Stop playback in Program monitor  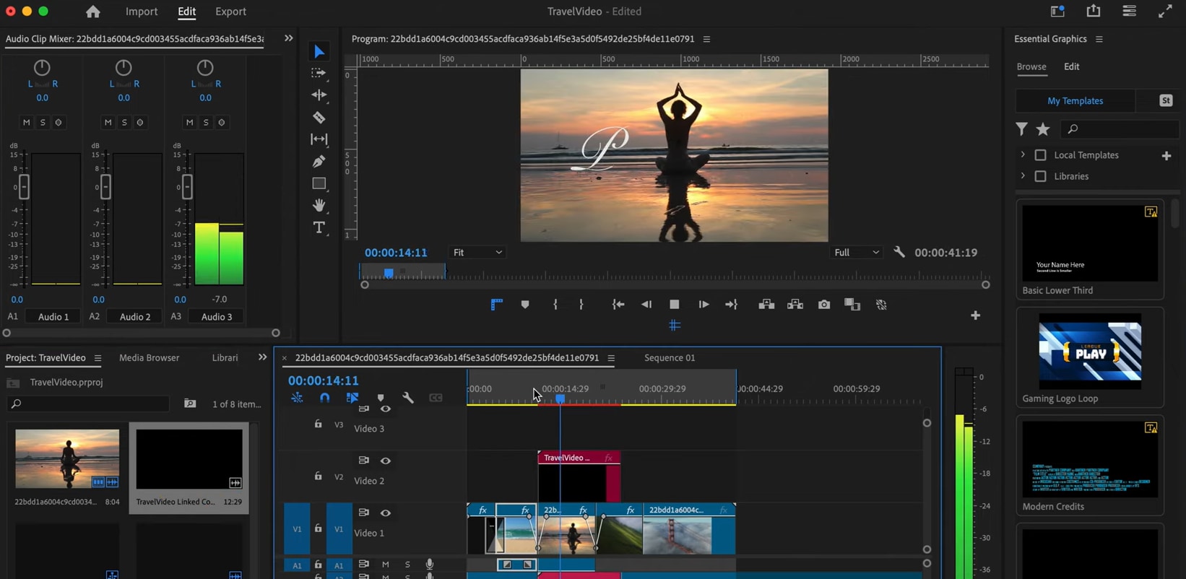click(674, 305)
